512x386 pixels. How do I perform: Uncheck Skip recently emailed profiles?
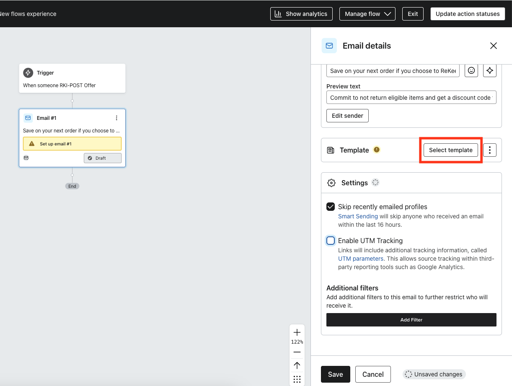[x=331, y=207]
